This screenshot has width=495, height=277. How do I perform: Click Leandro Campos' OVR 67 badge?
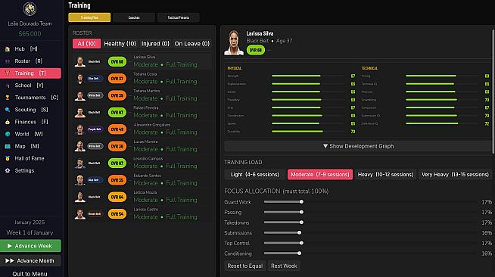point(117,163)
